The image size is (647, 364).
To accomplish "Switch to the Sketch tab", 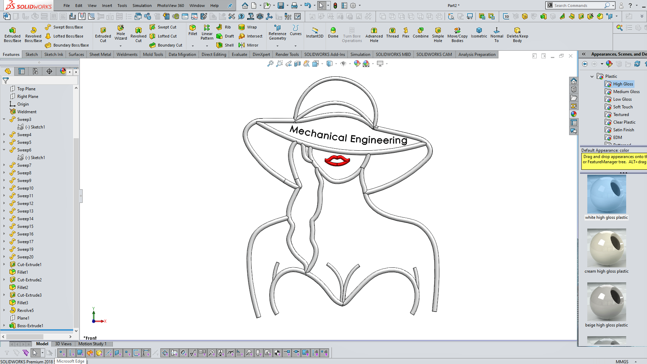I will coord(32,55).
